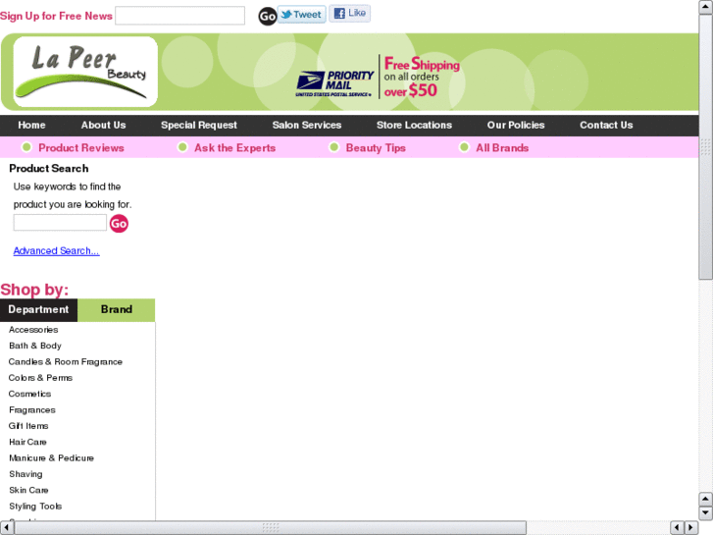Open the Advanced Search link

56,251
